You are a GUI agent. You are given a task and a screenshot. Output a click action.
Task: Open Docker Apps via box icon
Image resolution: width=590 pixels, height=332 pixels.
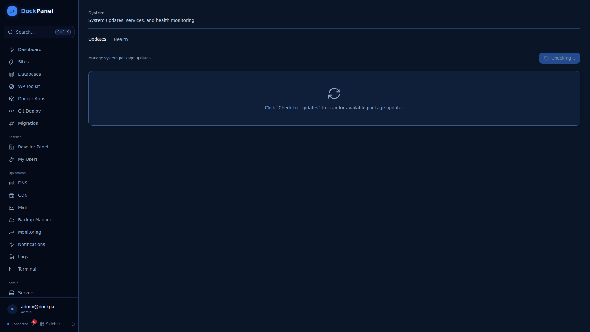pos(12,99)
